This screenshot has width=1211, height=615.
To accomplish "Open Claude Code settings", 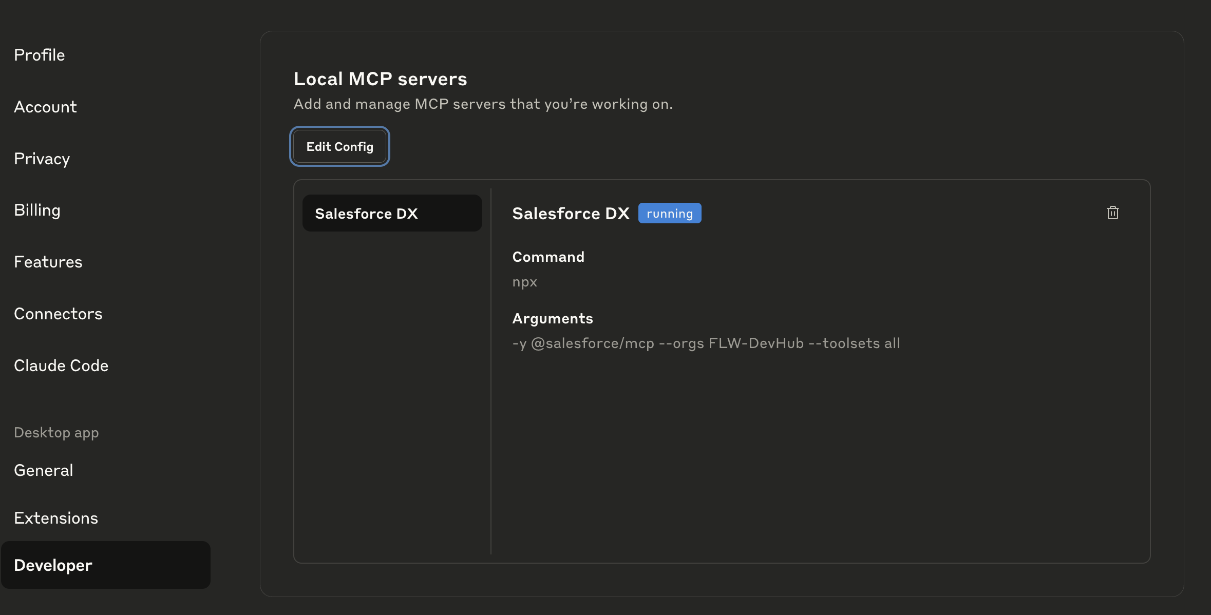I will pos(61,366).
